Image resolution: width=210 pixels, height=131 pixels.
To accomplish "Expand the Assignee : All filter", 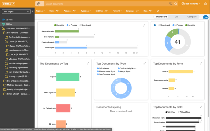I will click(70, 11).
